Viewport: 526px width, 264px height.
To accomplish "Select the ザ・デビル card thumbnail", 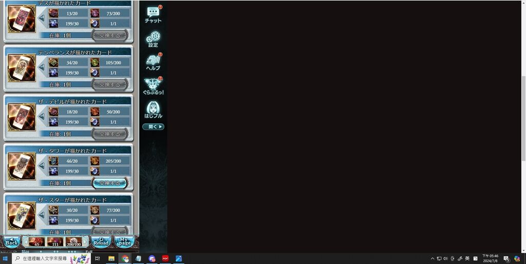I will 22,117.
